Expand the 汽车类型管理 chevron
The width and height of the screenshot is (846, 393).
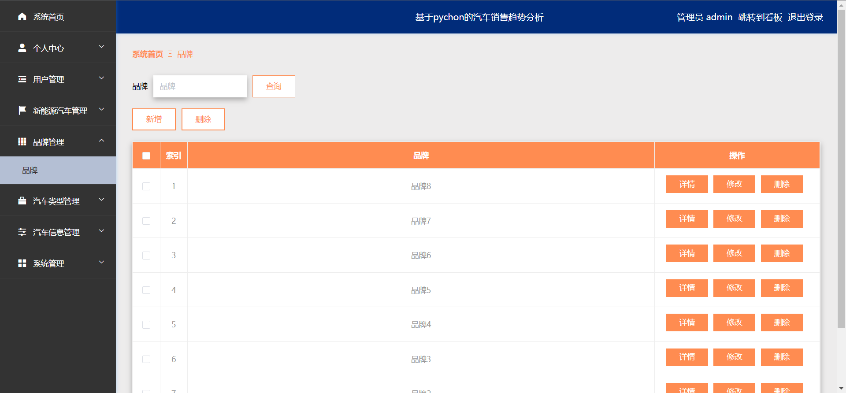click(101, 200)
